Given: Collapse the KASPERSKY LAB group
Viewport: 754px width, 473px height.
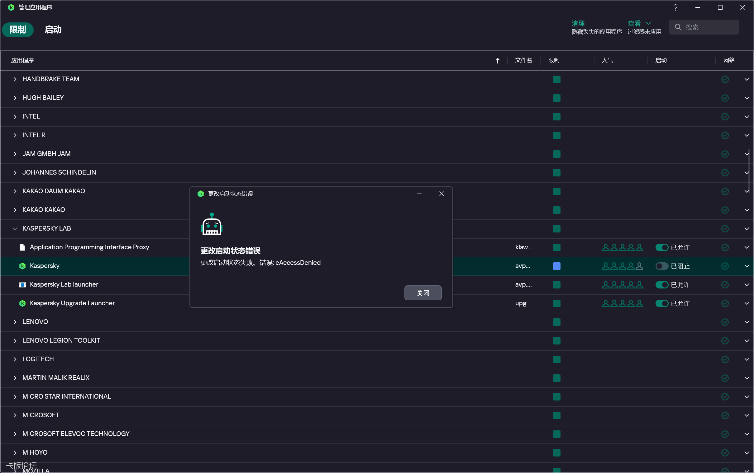Looking at the screenshot, I should point(15,229).
